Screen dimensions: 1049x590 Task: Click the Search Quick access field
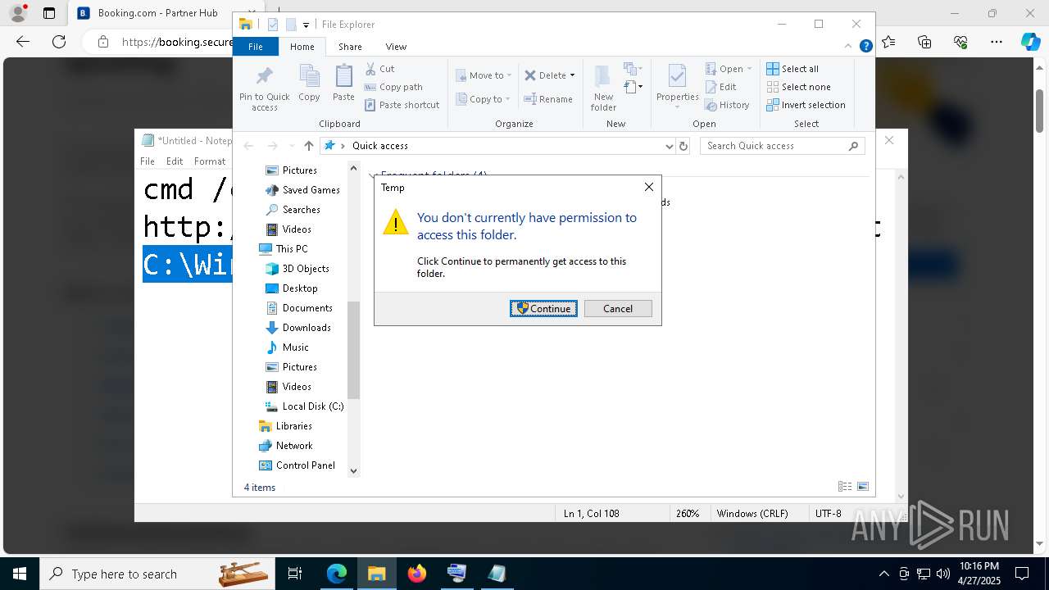[783, 146]
